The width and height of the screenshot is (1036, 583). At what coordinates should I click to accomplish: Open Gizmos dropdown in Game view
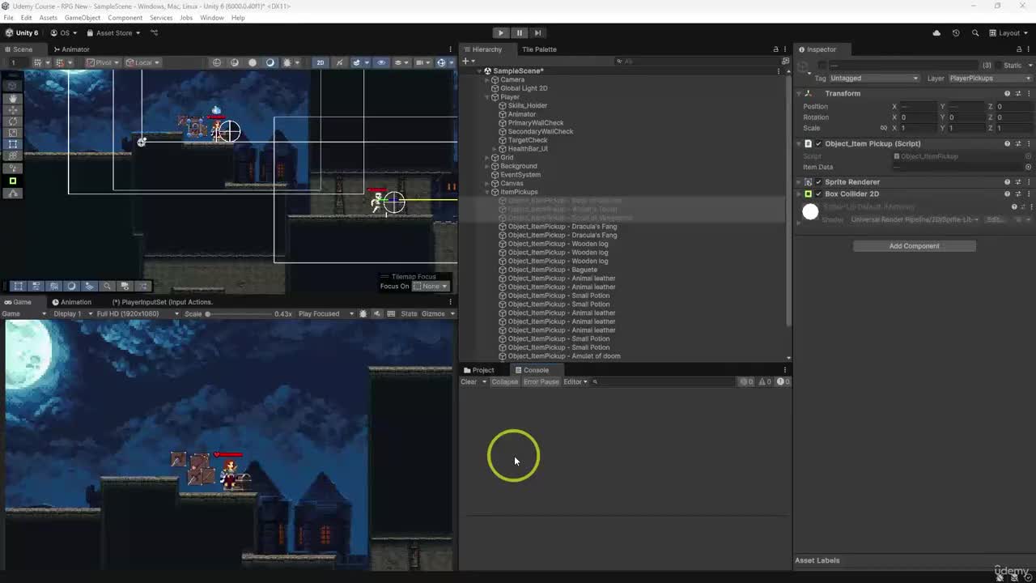[437, 314]
